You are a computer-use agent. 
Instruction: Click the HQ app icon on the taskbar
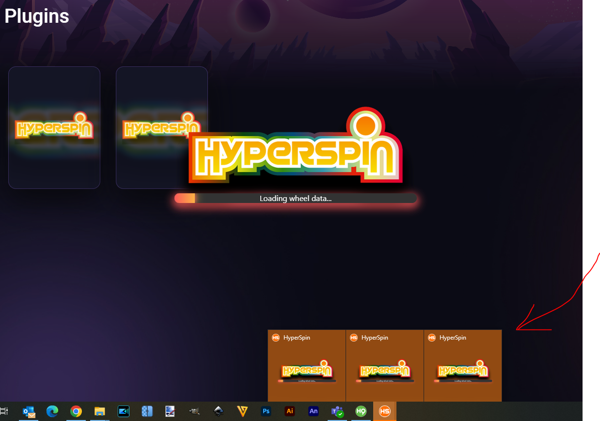361,411
